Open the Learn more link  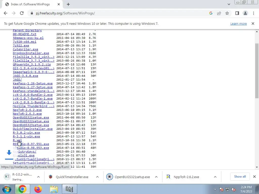(239, 23)
